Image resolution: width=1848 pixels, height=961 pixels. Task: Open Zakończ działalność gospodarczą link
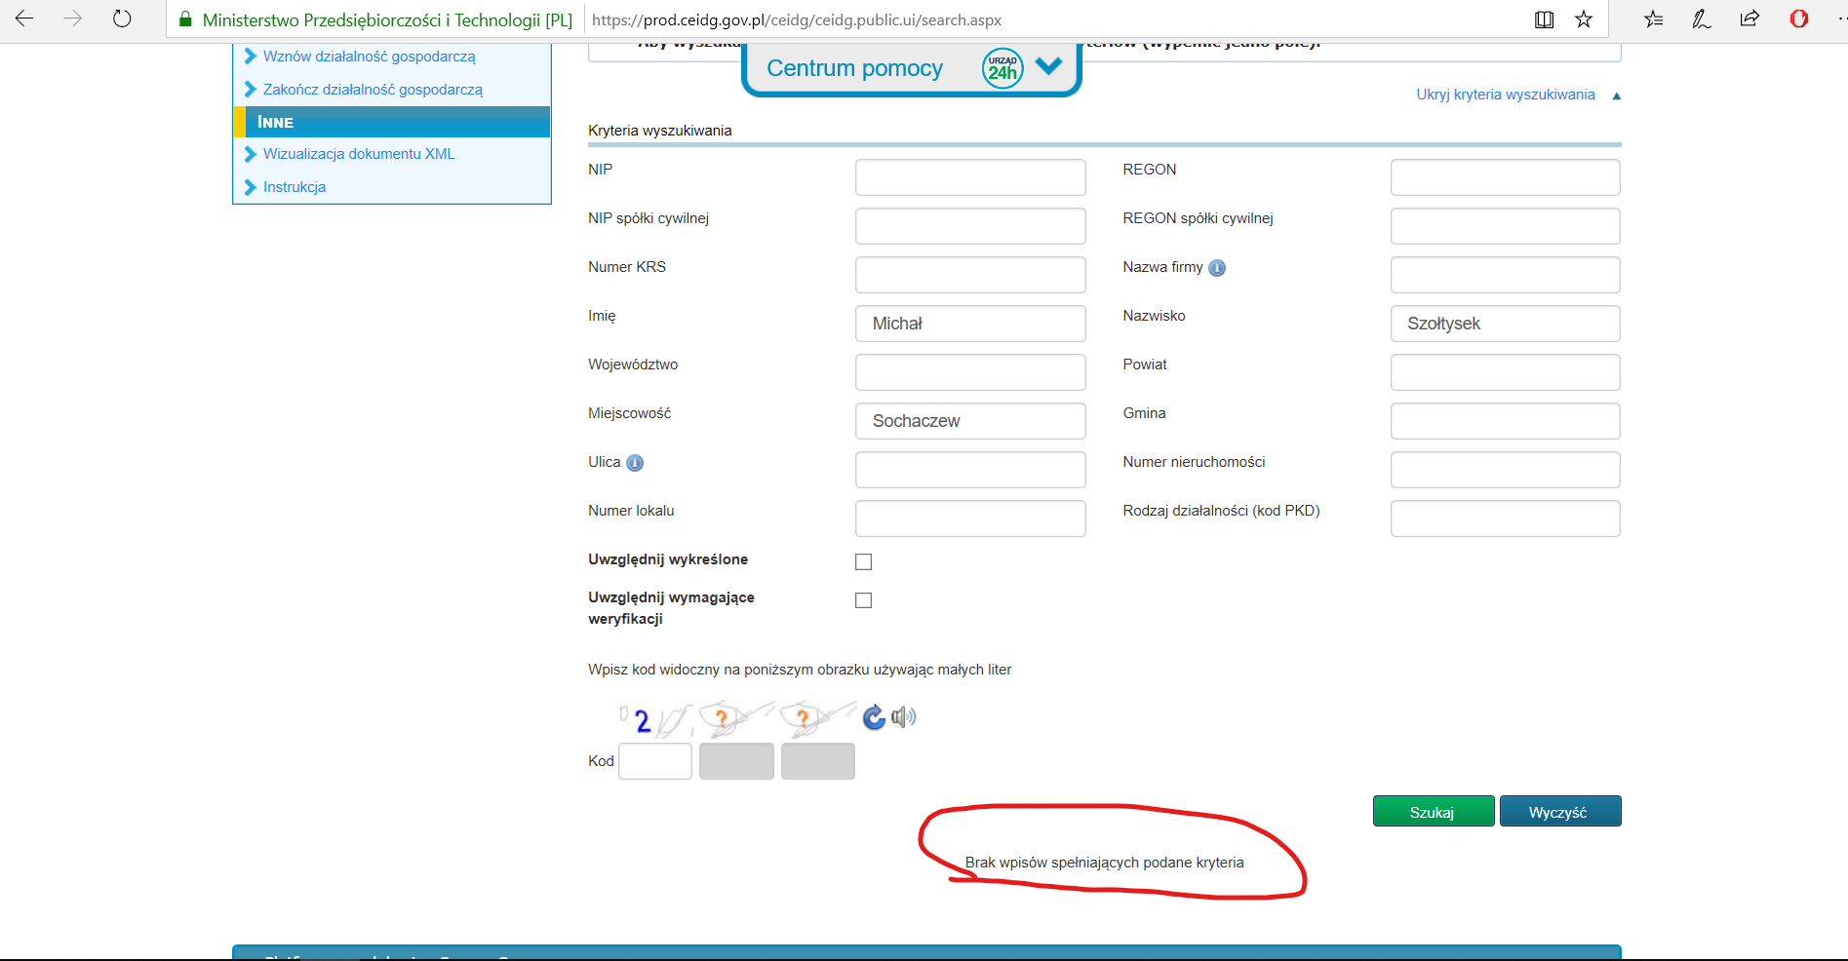(x=372, y=90)
